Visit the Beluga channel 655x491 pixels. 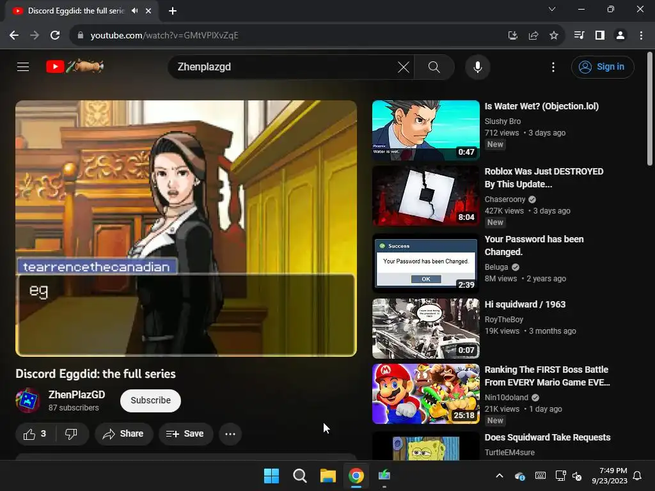[x=496, y=267]
